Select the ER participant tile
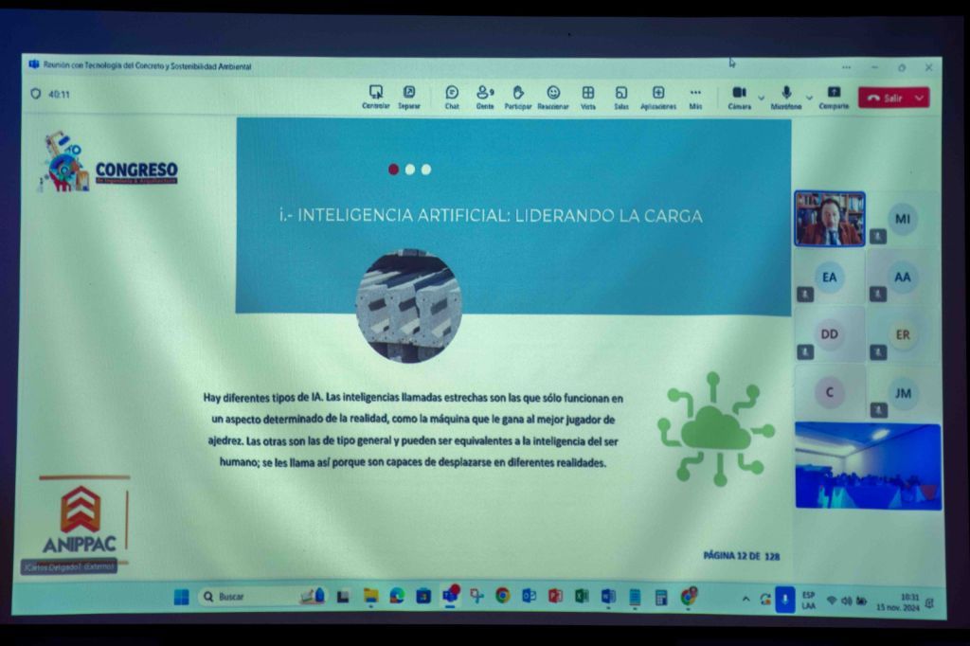Screen dimensions: 970x646 (903, 334)
